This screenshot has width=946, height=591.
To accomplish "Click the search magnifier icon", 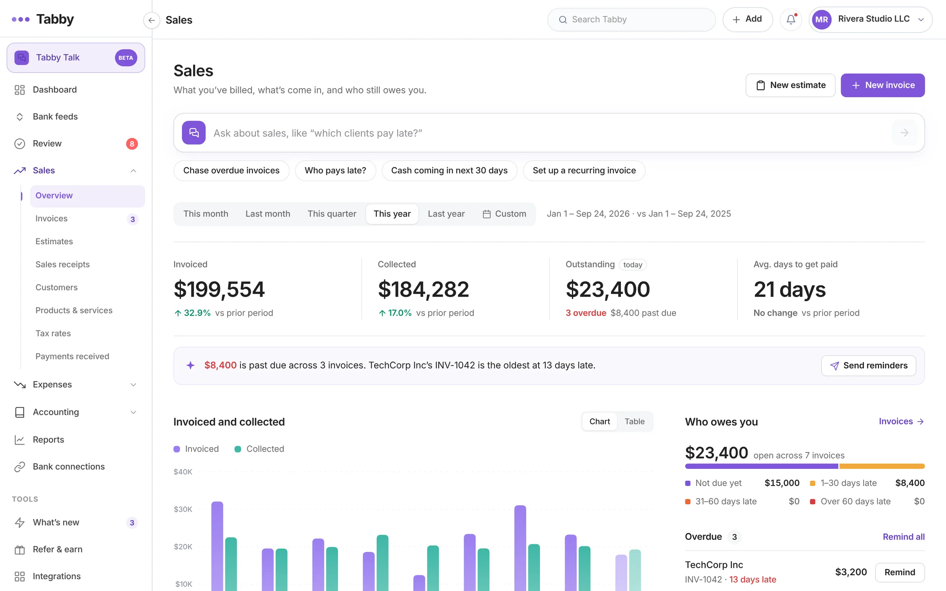I will click(563, 20).
